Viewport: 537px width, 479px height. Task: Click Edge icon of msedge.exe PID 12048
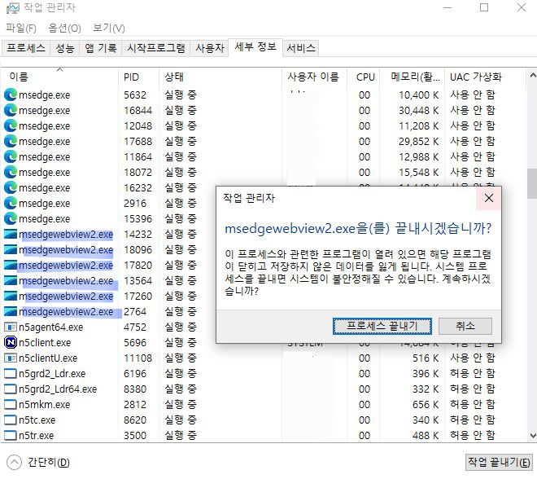click(11, 125)
